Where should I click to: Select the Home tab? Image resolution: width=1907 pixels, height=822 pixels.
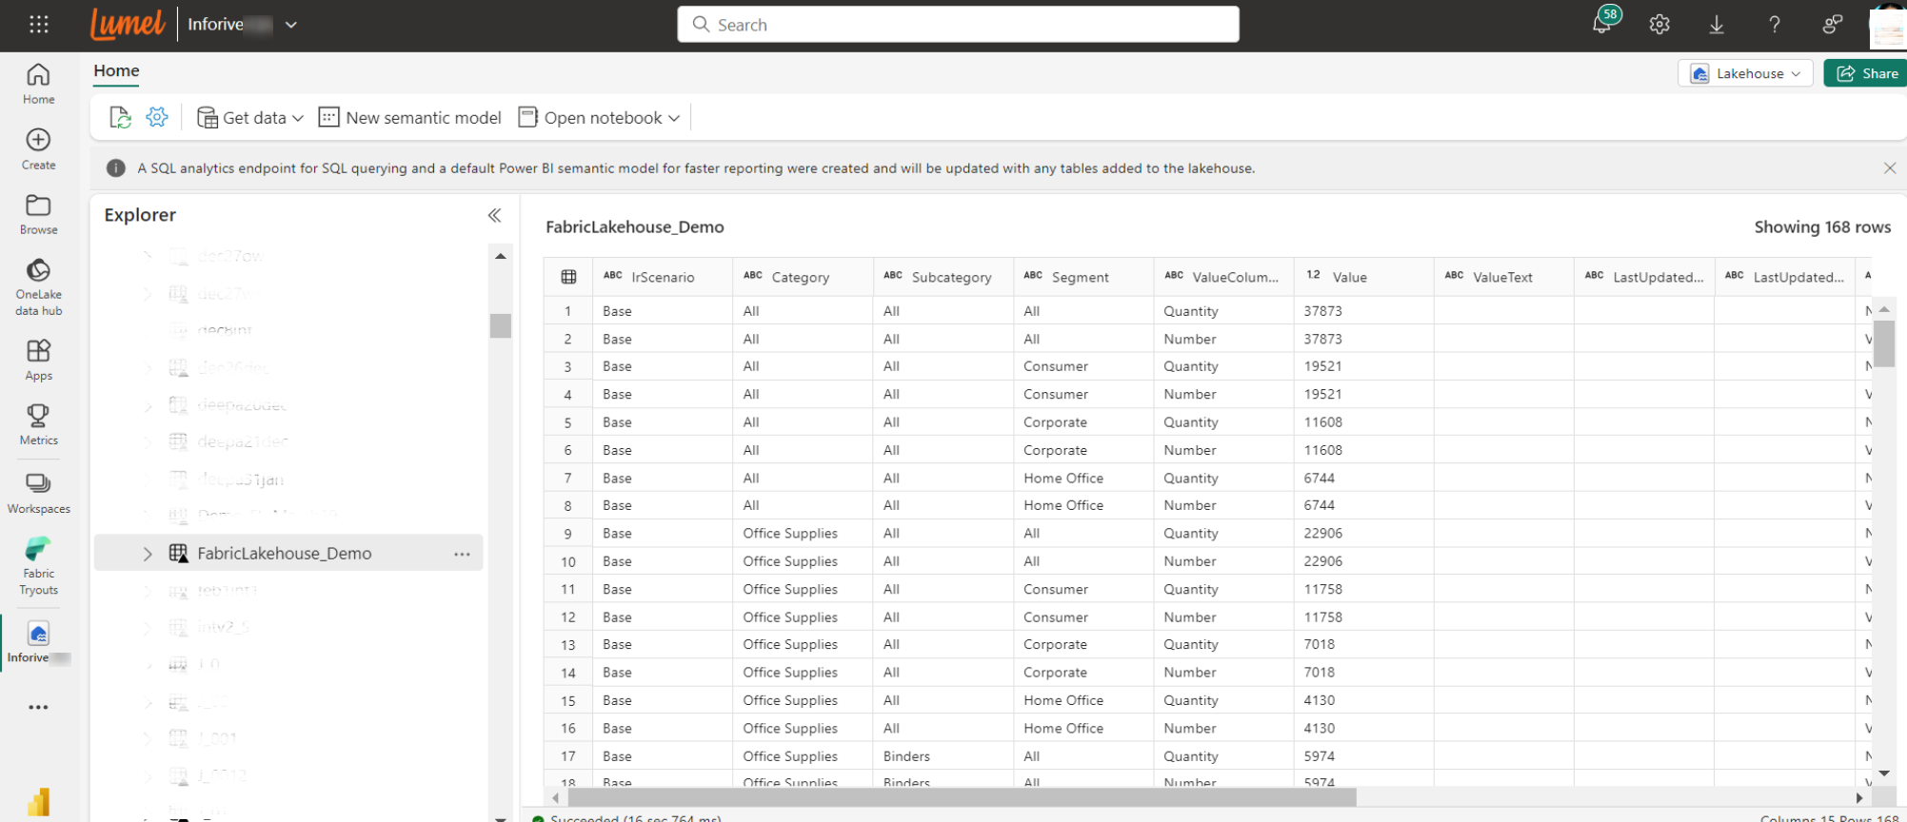pyautogui.click(x=116, y=70)
